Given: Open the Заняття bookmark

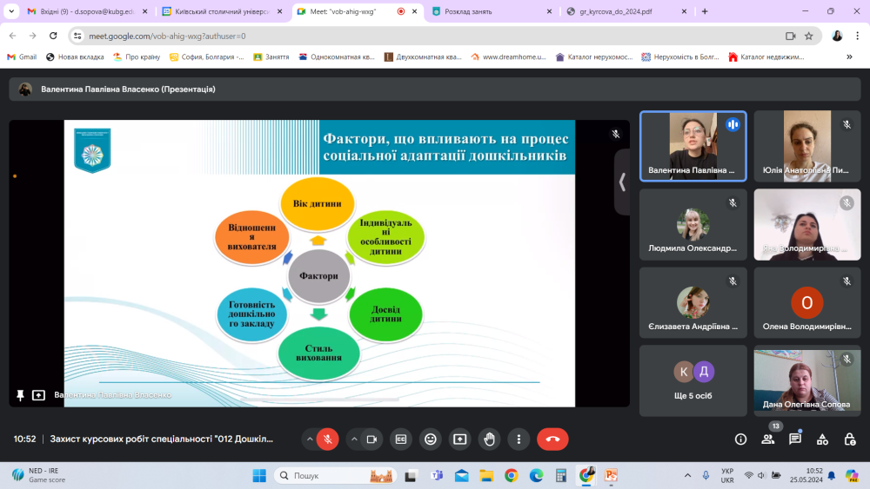Looking at the screenshot, I should point(271,56).
